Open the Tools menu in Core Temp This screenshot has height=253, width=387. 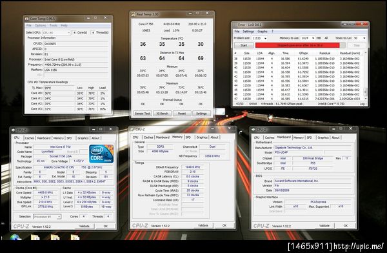coord(54,25)
